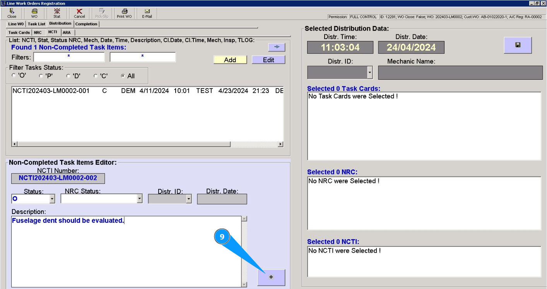Click the Description box scroll-down arrow
547x289 pixels.
pos(244,284)
